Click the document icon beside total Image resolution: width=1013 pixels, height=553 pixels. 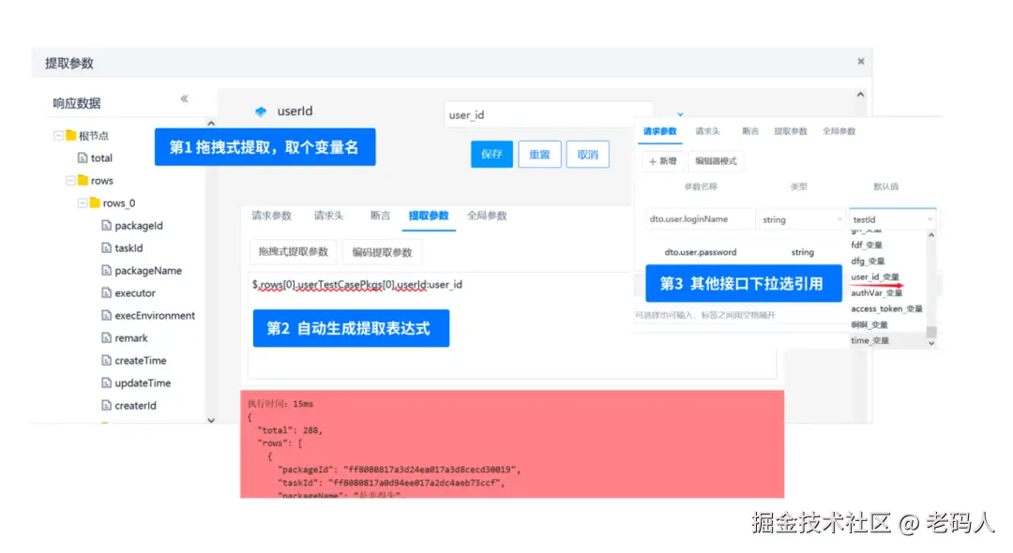click(83, 157)
